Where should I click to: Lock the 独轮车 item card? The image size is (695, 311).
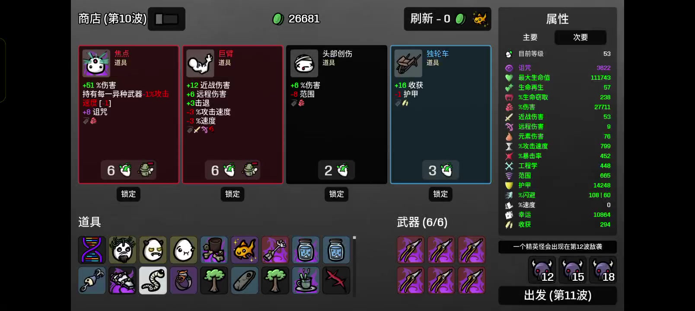click(x=440, y=194)
